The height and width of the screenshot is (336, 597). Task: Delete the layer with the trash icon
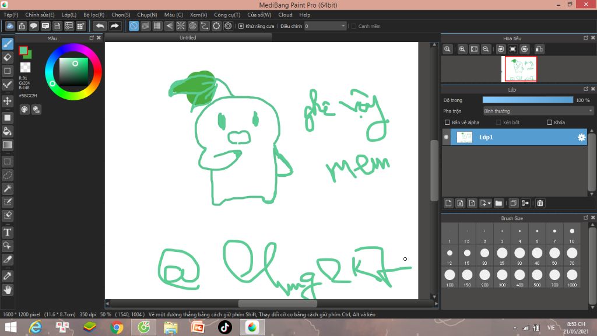(540, 203)
